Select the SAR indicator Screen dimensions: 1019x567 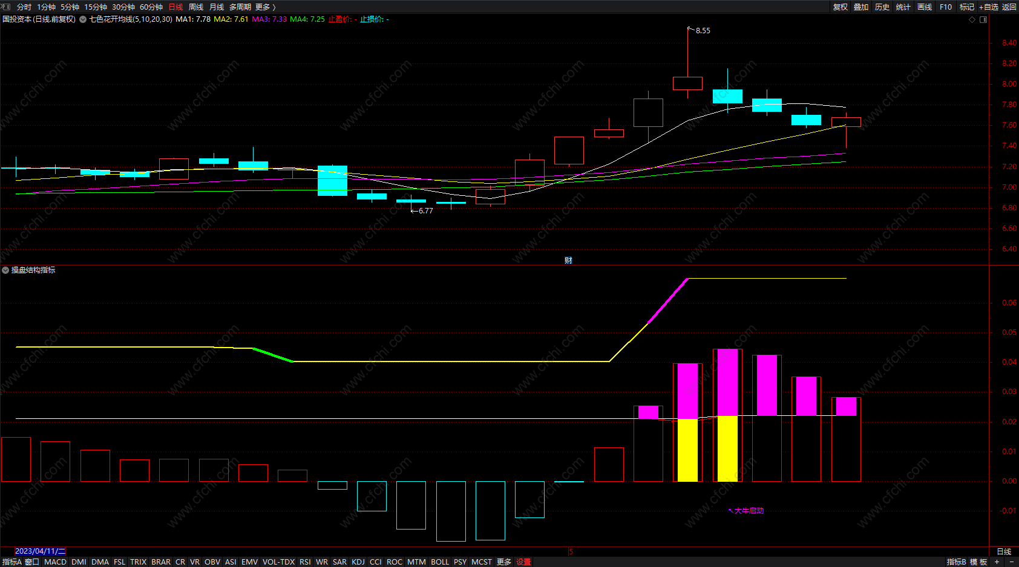[x=339, y=562]
